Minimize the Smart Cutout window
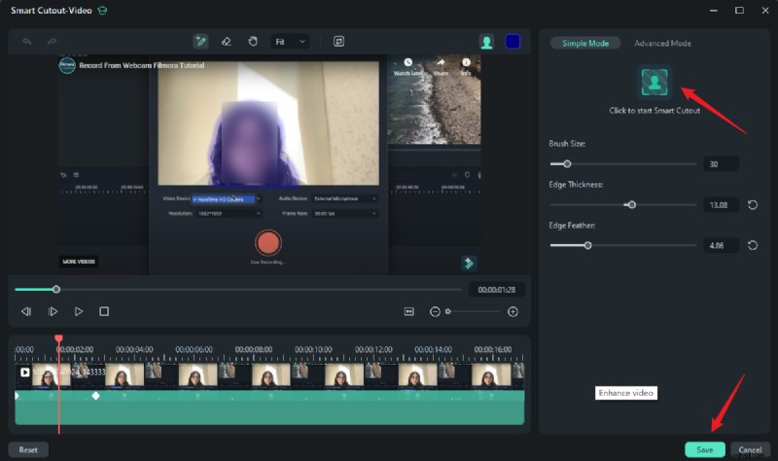 coord(714,11)
